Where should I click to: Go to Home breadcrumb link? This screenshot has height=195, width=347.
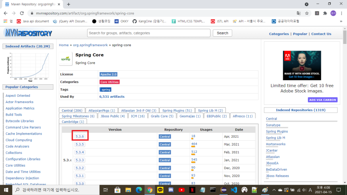pyautogui.click(x=64, y=45)
